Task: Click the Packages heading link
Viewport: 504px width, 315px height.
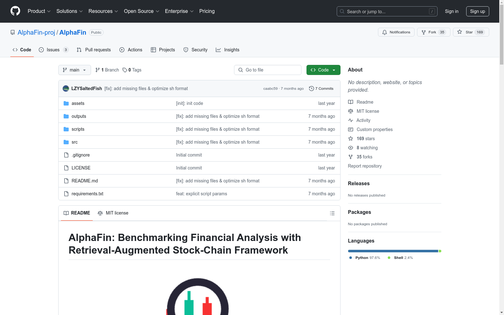Action: tap(359, 212)
